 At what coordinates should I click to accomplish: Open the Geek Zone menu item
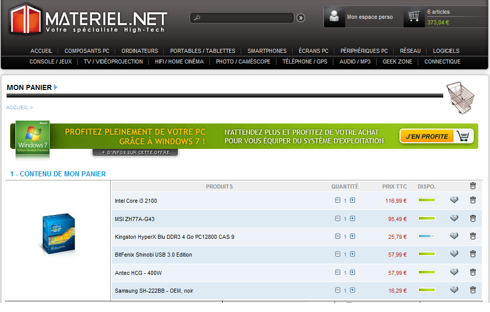coord(397,61)
